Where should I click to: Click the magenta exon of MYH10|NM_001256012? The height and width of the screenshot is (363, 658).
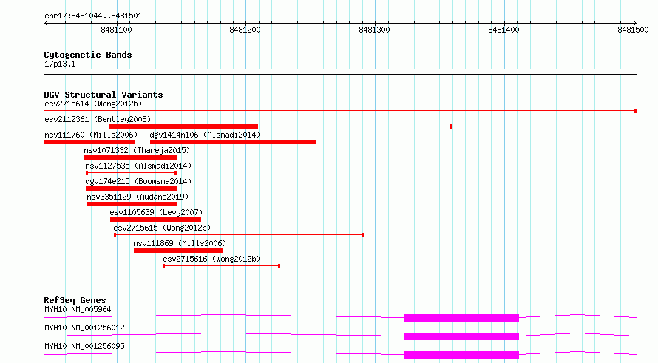click(x=461, y=336)
